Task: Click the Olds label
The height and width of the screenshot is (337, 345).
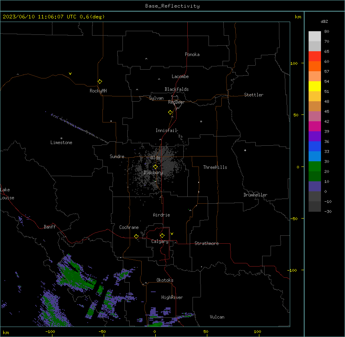Action: pyautogui.click(x=155, y=158)
